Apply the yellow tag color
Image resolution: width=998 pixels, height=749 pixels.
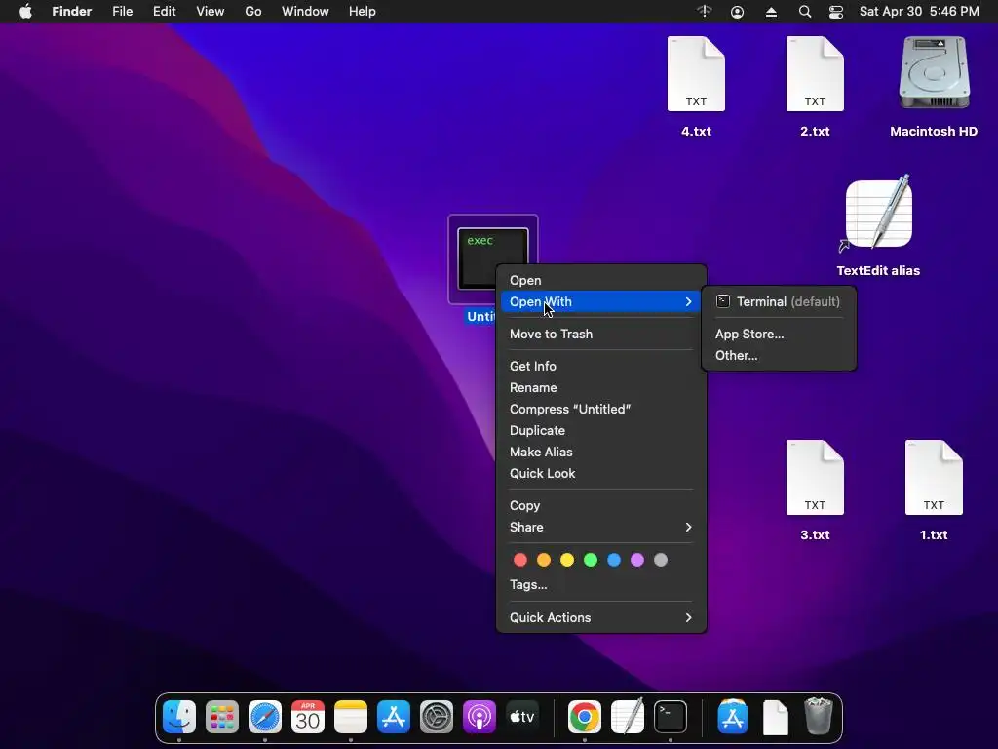(567, 560)
